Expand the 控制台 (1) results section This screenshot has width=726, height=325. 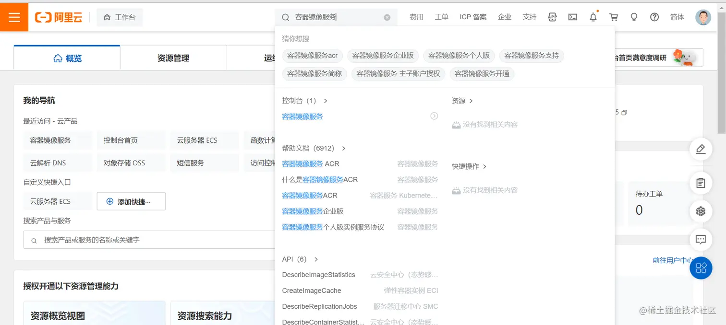tap(305, 101)
